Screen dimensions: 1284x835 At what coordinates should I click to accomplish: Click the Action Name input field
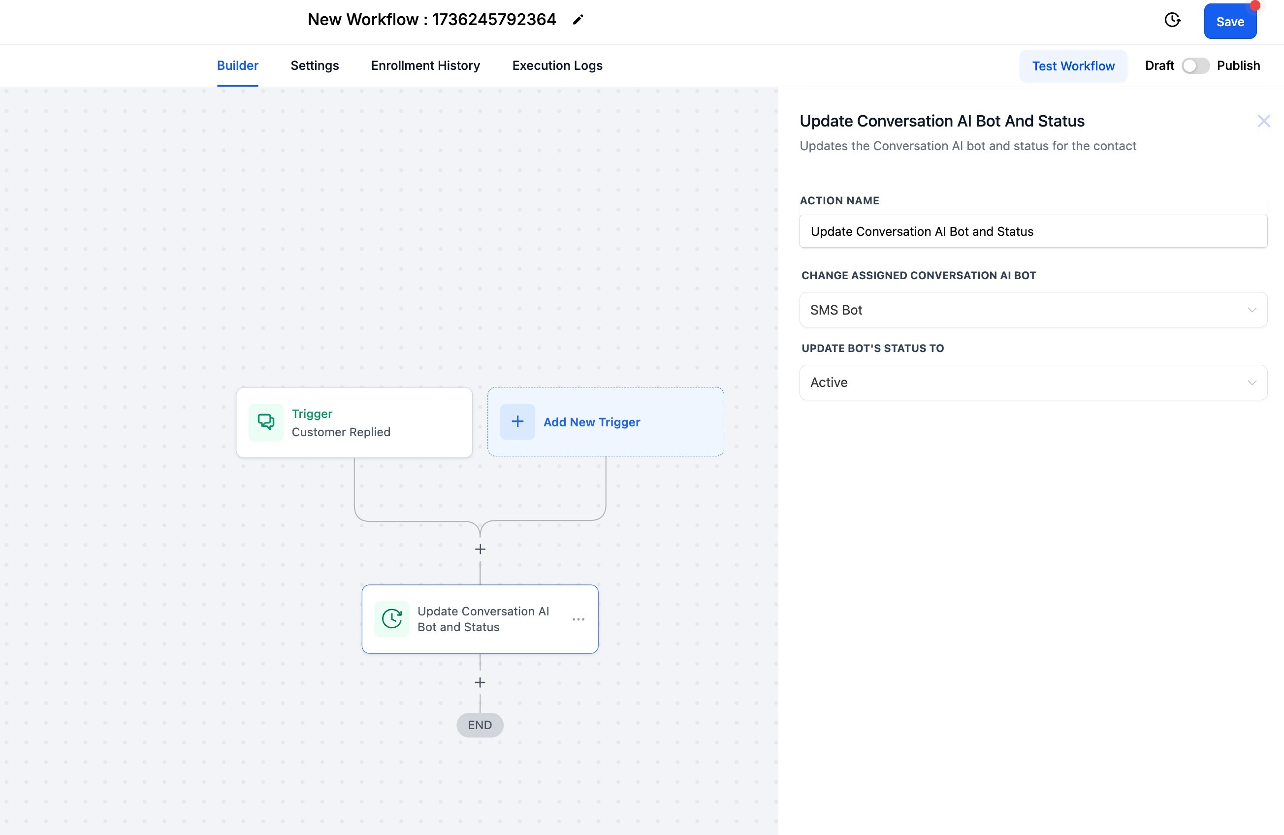click(x=1032, y=231)
